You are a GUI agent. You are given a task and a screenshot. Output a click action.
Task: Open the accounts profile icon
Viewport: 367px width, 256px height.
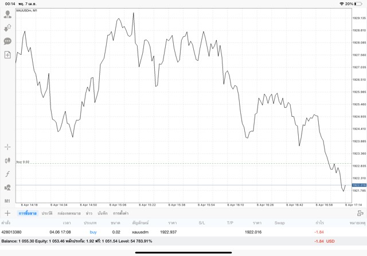pyautogui.click(x=7, y=14)
